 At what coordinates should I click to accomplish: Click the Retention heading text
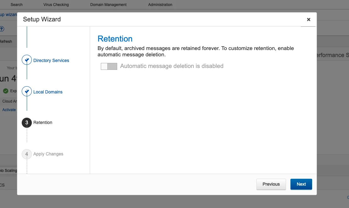coord(115,39)
